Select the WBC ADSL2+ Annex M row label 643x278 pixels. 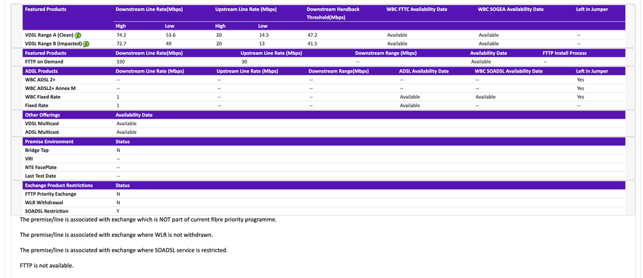click(x=50, y=88)
